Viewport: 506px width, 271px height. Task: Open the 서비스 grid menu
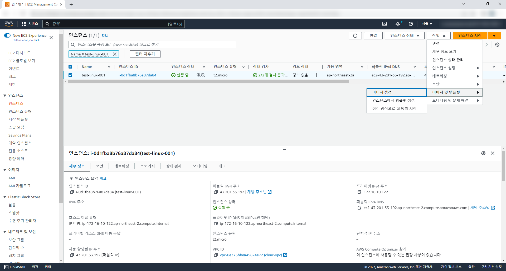pos(30,24)
